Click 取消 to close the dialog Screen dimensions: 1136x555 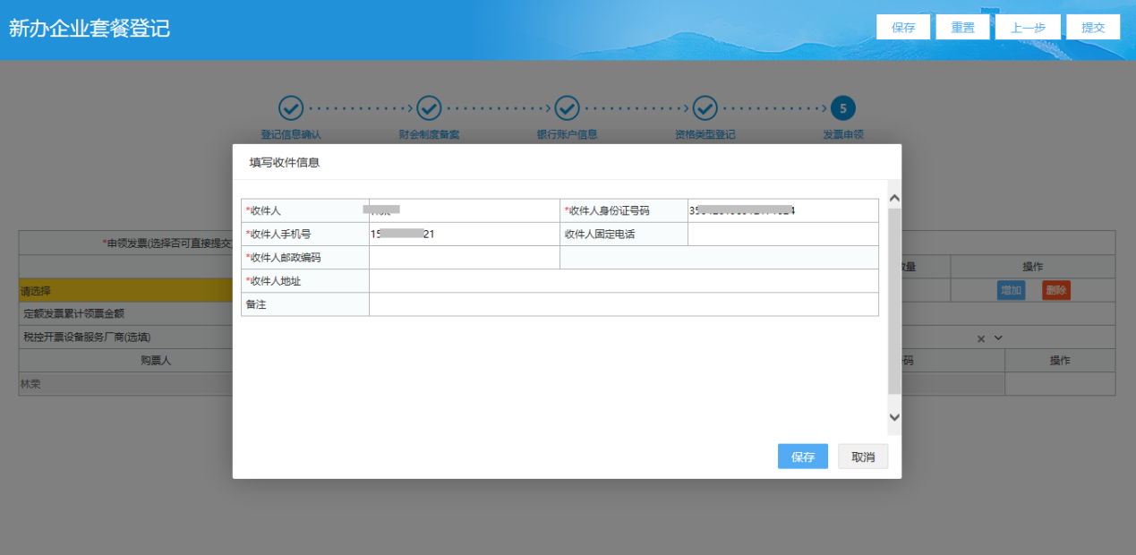(x=863, y=457)
